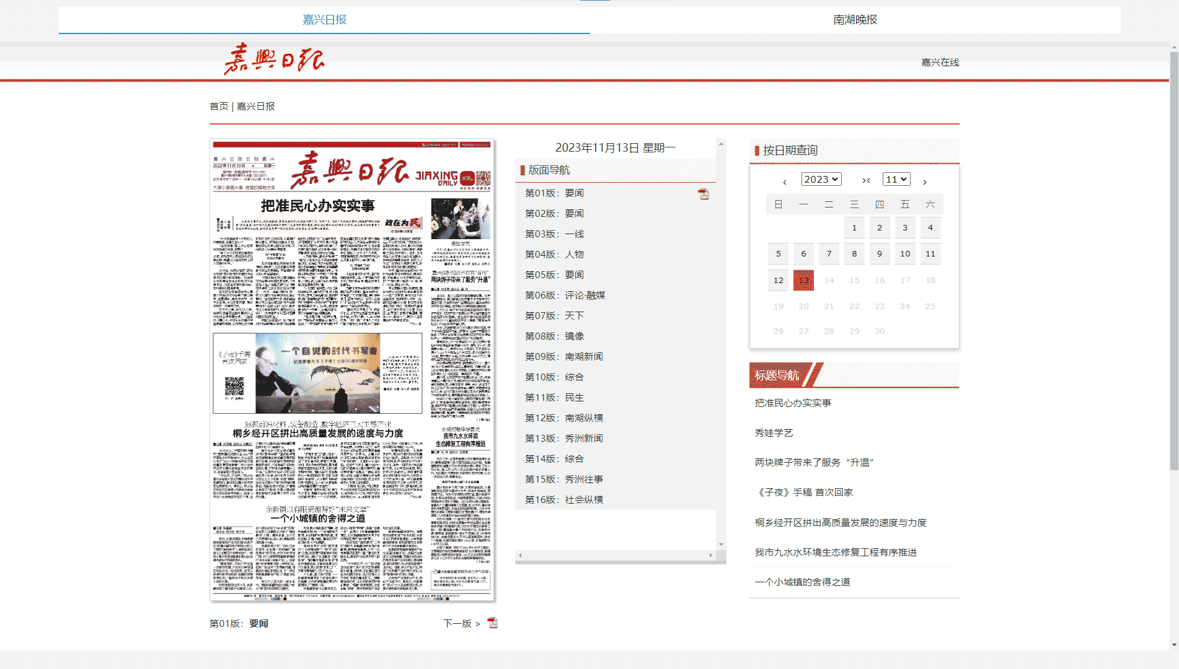This screenshot has width=1179, height=669.
Task: Open 第16版：社会纵横
Action: pos(563,499)
